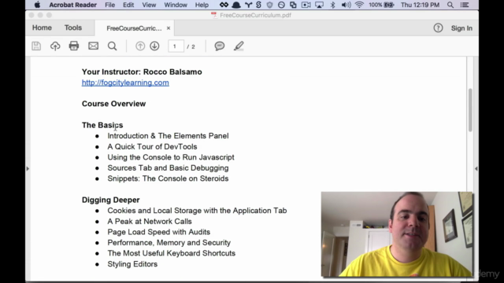504x283 pixels.
Task: Click The Basics heading
Action: pyautogui.click(x=102, y=125)
